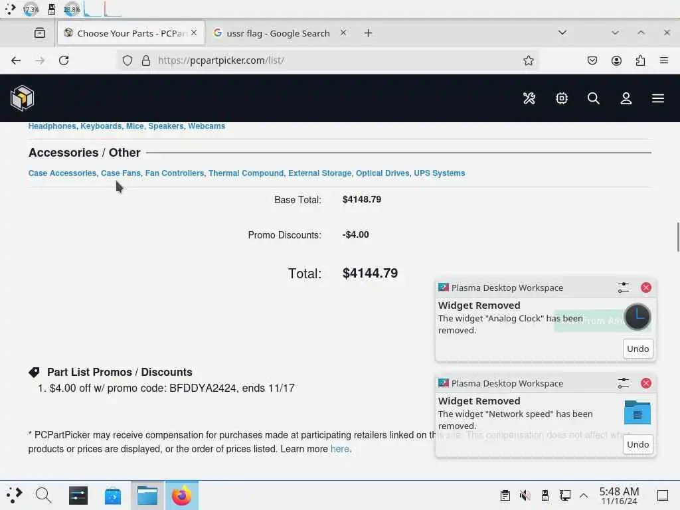The image size is (680, 510).
Task: Open the network connections tray icon
Action: [564, 495]
